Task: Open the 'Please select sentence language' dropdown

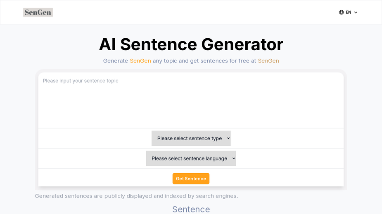Action: [191, 158]
